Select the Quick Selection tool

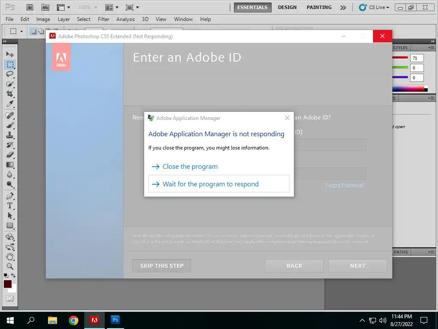coord(10,84)
